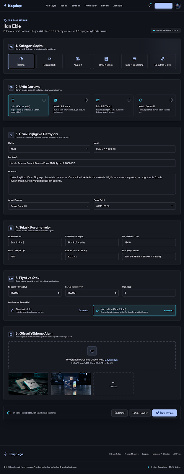This screenshot has height=474, width=184.
Task: Open the Reklam nav item
Action: (105, 6)
